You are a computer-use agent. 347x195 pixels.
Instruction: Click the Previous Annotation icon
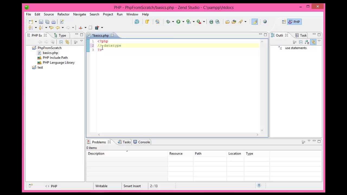coord(41,28)
